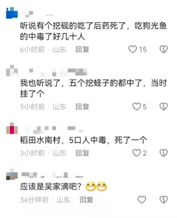Dislike the comment posted 3小时前
The height and width of the screenshot is (218, 177).
[164, 153]
